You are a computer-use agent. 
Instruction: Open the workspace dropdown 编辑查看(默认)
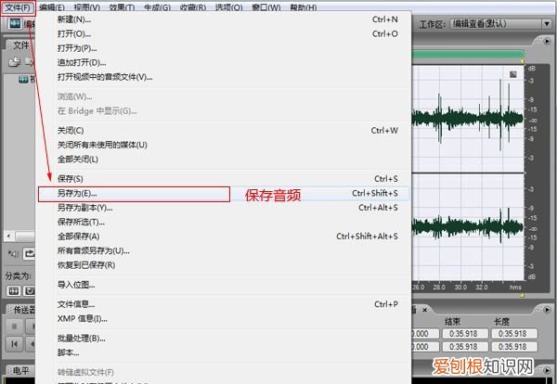point(500,24)
